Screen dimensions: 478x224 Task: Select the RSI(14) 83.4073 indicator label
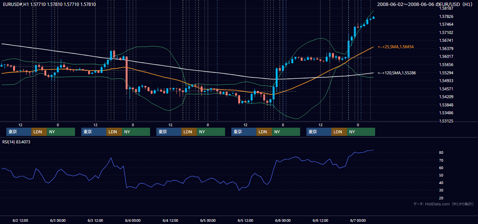(15, 141)
